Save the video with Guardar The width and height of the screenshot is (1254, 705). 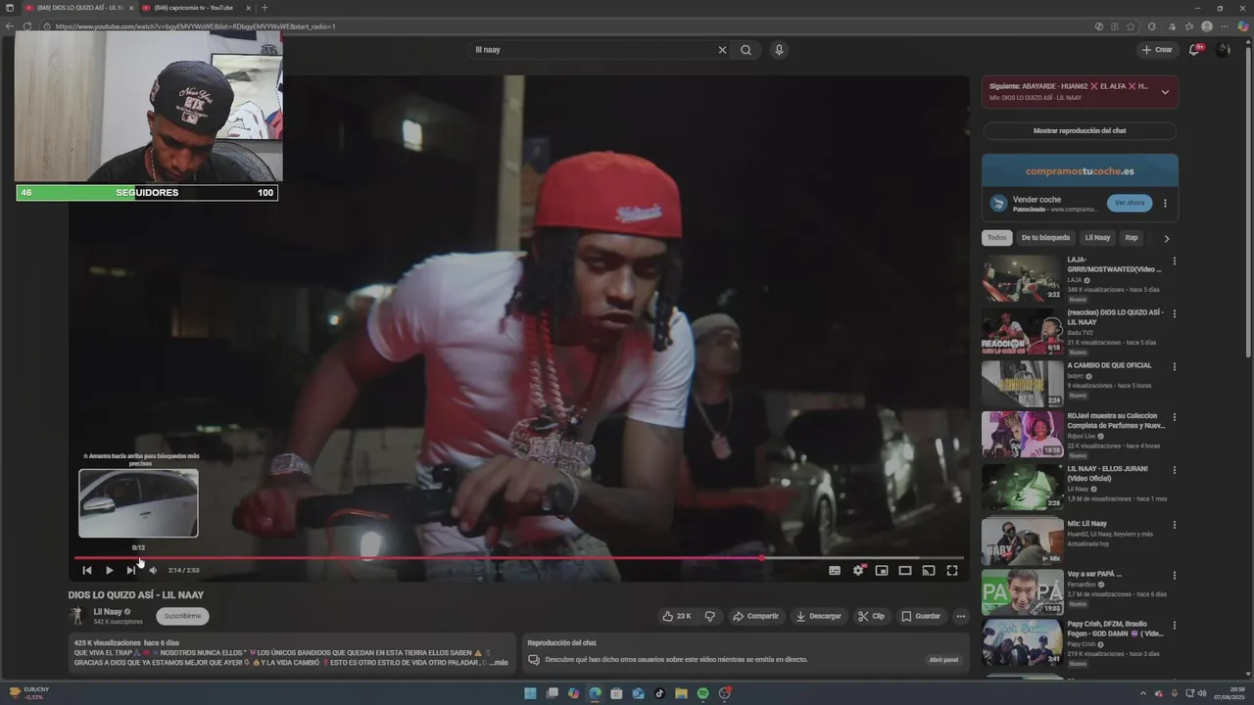(922, 616)
